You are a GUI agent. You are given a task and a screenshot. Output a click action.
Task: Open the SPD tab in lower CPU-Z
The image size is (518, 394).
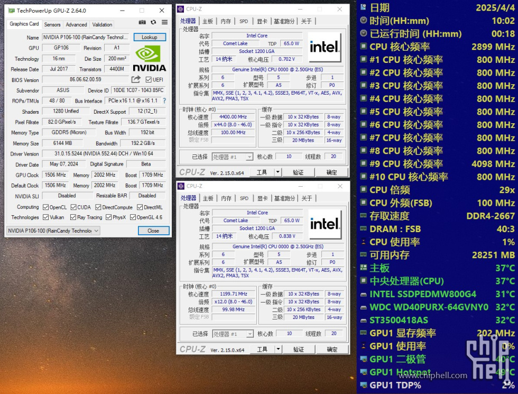pyautogui.click(x=244, y=198)
